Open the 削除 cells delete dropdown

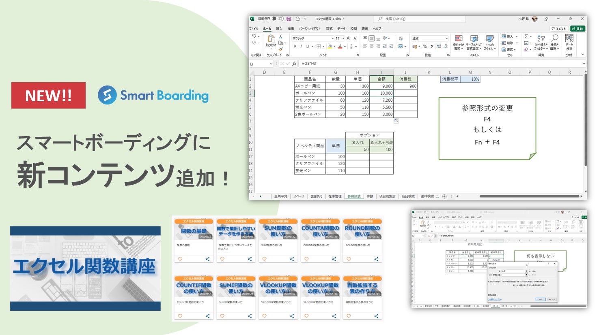509,43
